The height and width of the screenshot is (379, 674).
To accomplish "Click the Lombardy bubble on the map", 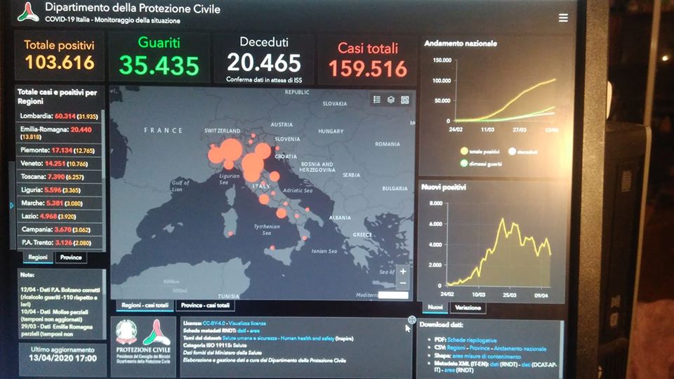I will click(231, 150).
